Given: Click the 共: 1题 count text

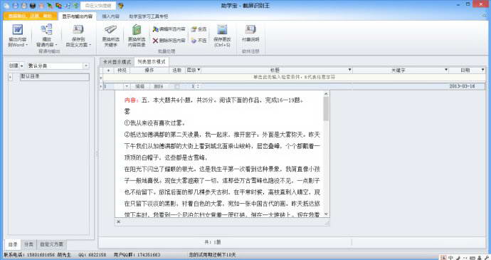Looking at the screenshot, I should (x=213, y=242).
